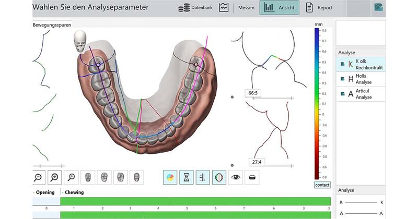Image resolution: width=418 pixels, height=219 pixels.
Task: Select the last skull view preset
Action: (136, 177)
